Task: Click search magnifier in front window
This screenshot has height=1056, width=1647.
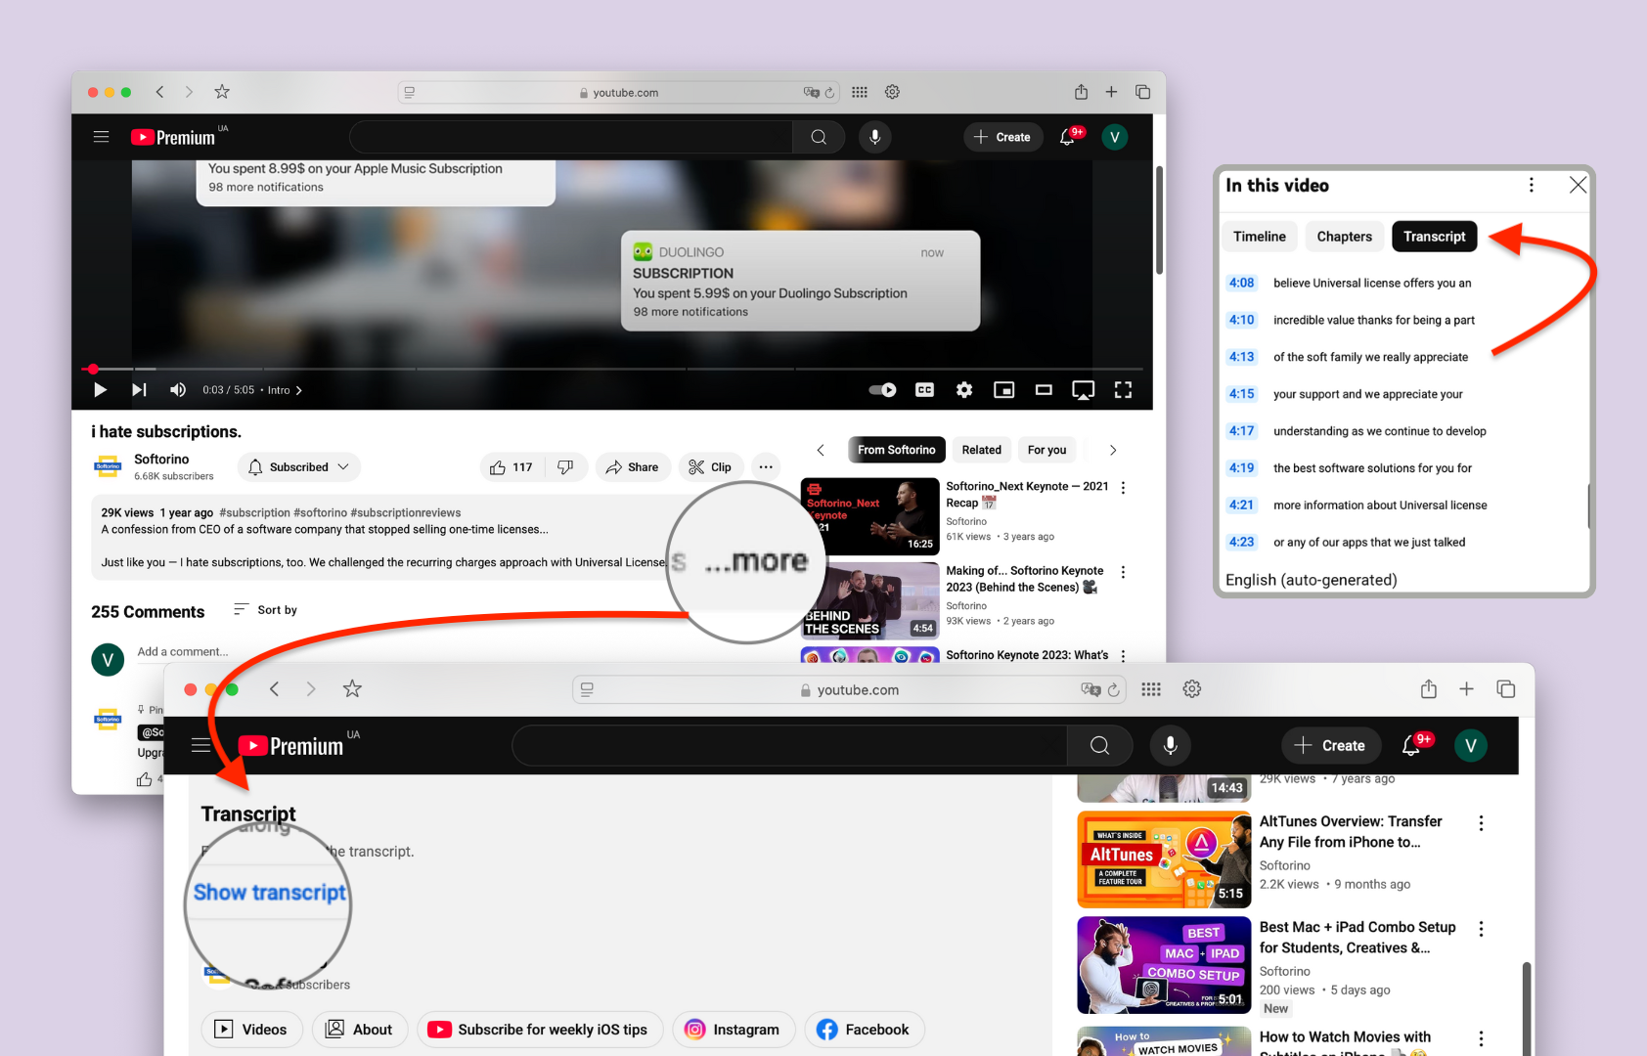Action: click(x=1099, y=746)
